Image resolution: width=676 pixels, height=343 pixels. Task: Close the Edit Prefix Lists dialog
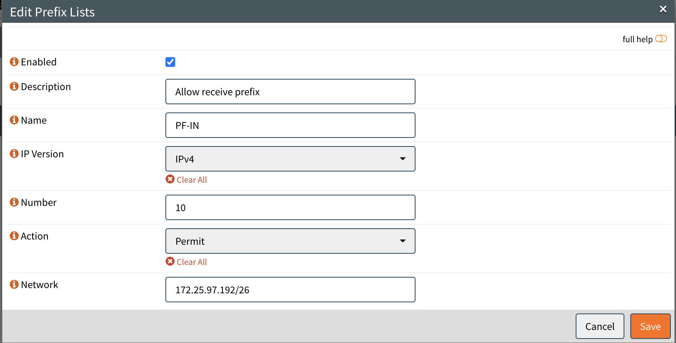(663, 9)
